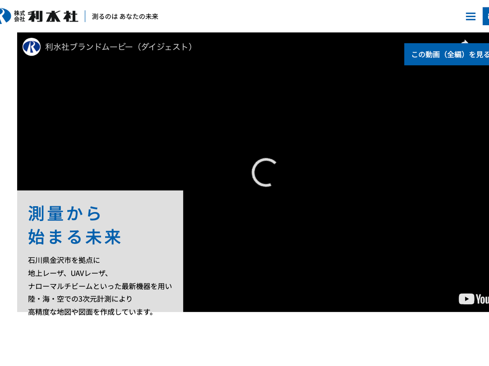Open the hamburger menu in the header
The width and height of the screenshot is (489, 366).
pyautogui.click(x=471, y=16)
